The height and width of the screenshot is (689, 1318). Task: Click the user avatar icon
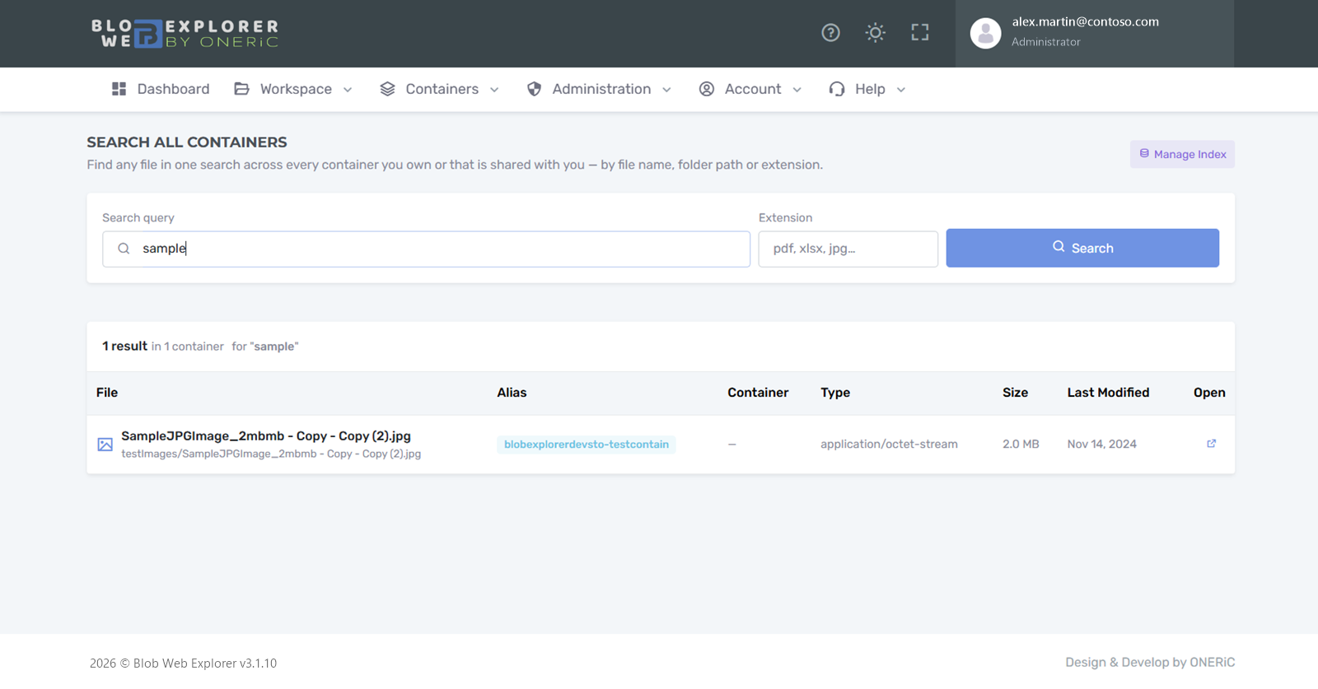[x=985, y=34]
